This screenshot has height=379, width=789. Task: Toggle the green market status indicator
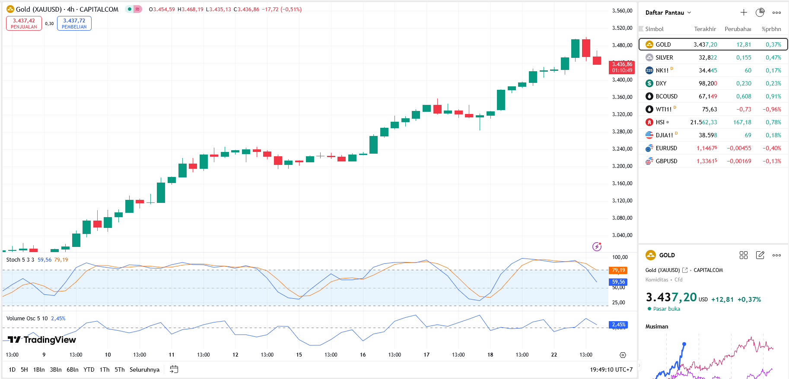tap(130, 9)
